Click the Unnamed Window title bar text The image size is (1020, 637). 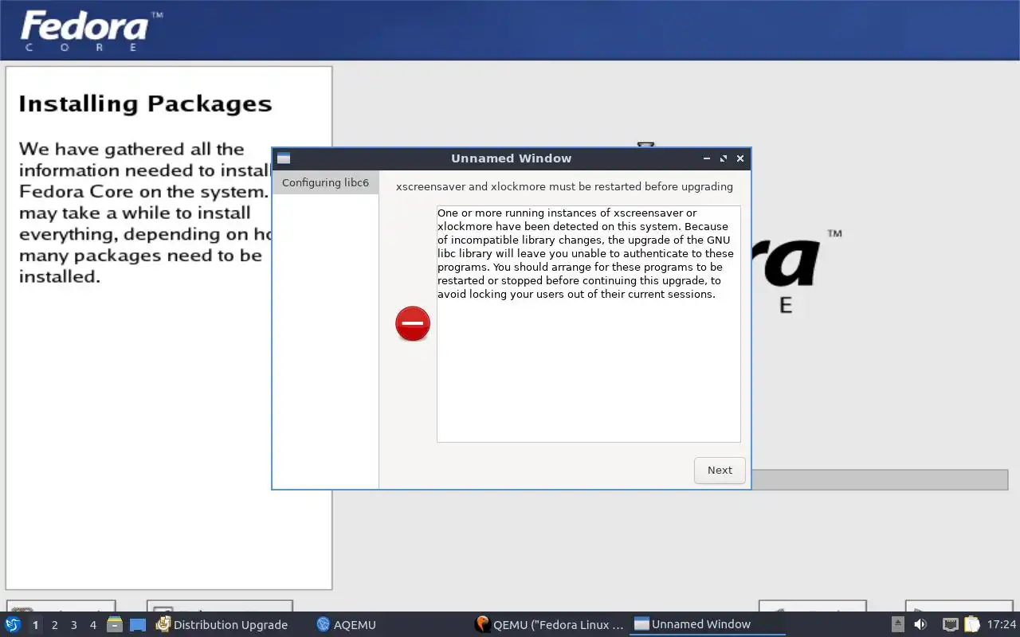click(511, 158)
